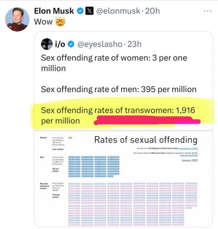Click the 23h timestamp on quoted tweet
Image resolution: width=218 pixels, height=229 pixels.
pyautogui.click(x=134, y=44)
